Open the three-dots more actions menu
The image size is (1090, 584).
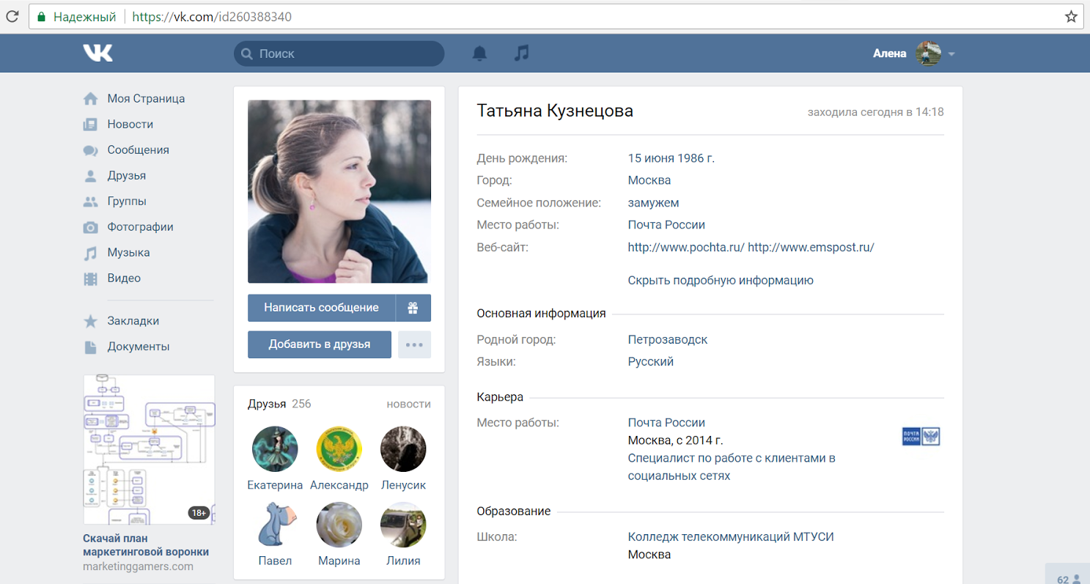tap(414, 344)
